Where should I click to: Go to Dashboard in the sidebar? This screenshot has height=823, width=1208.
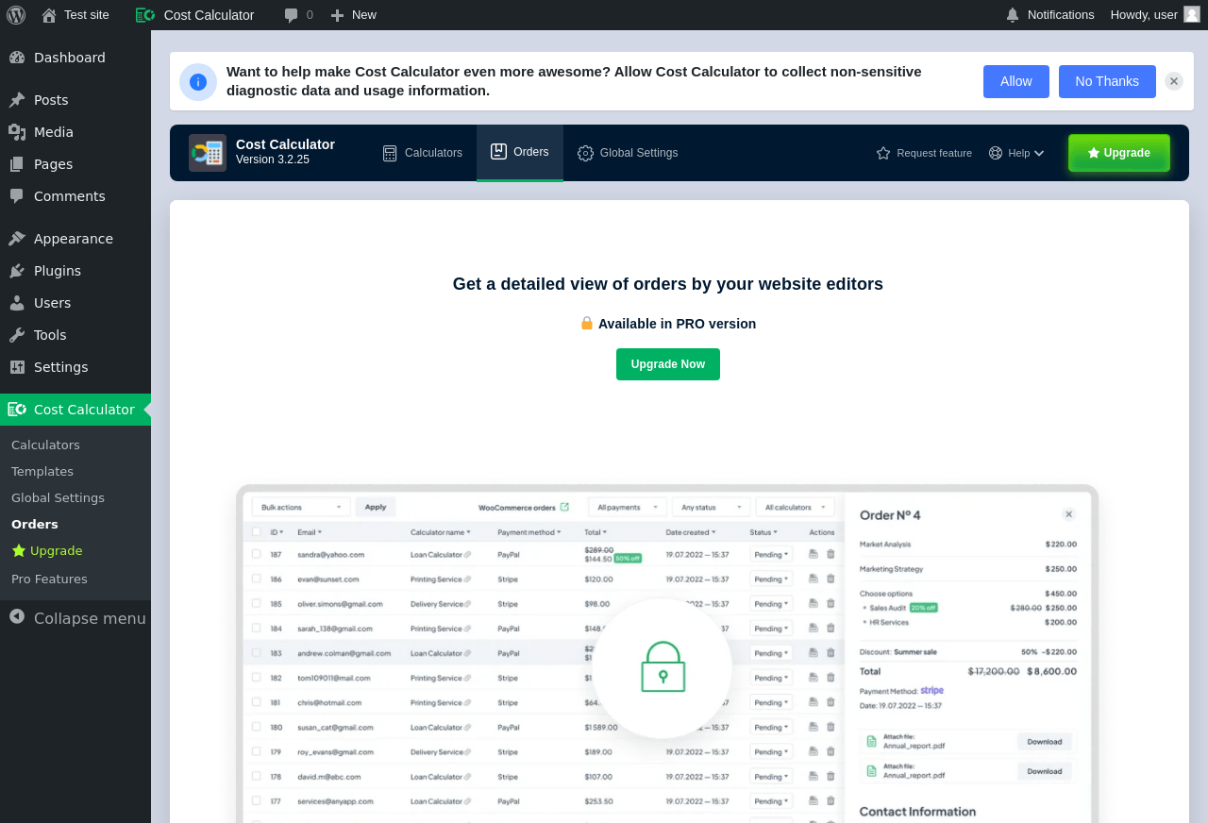click(x=75, y=58)
